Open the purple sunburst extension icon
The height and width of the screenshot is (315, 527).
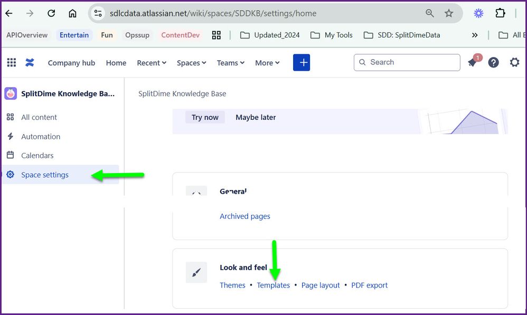click(478, 13)
